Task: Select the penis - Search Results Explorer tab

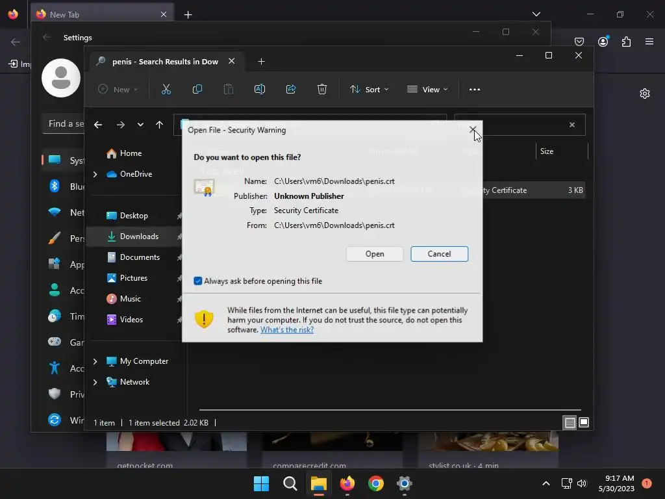Action: coord(164,62)
